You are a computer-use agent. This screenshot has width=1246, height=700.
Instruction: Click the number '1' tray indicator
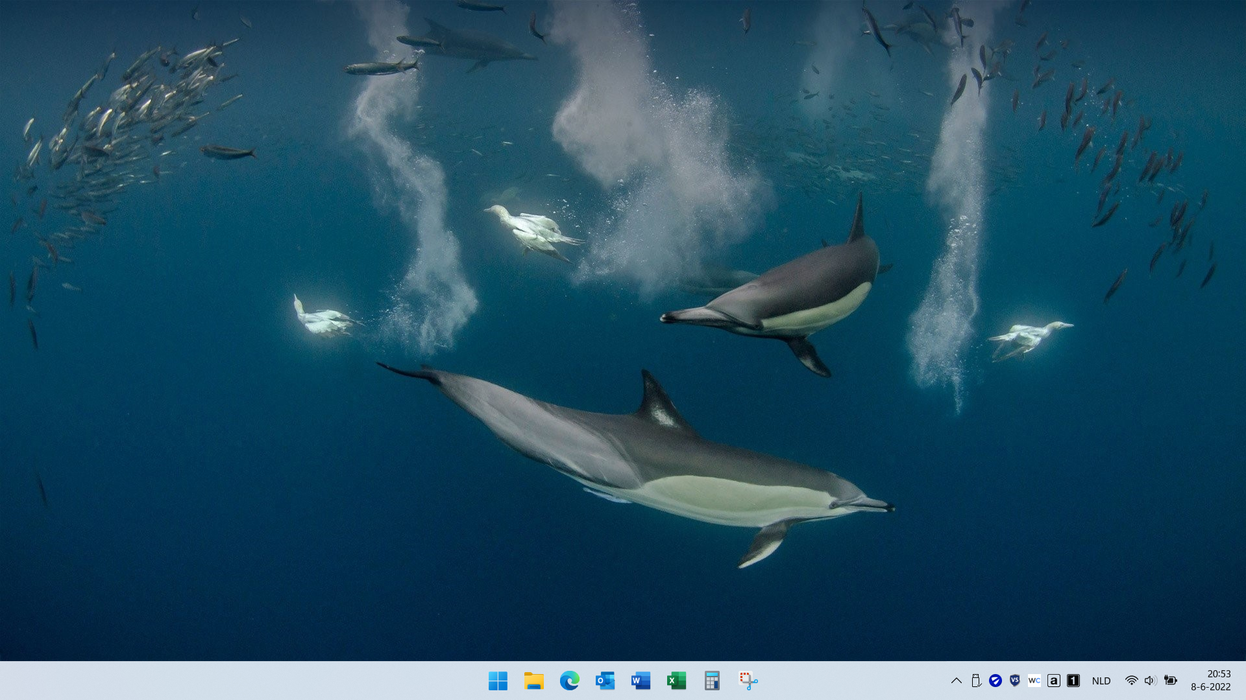point(1073,681)
